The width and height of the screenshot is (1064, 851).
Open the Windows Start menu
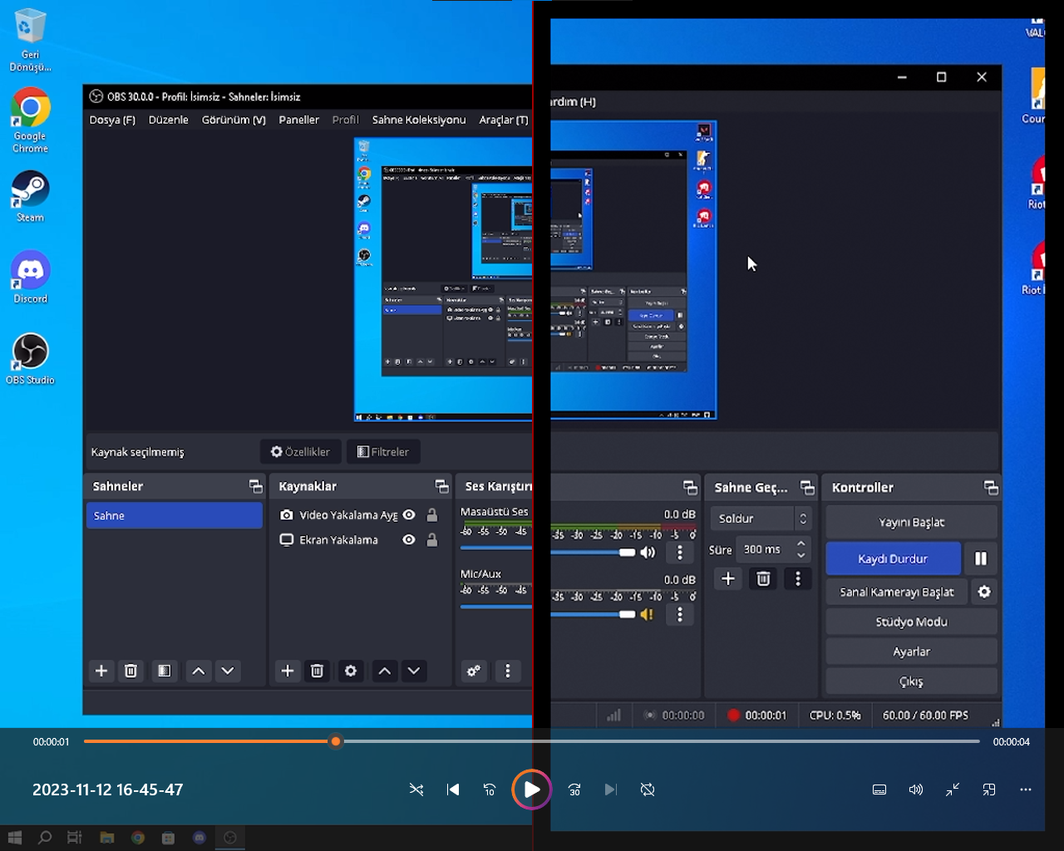click(14, 838)
